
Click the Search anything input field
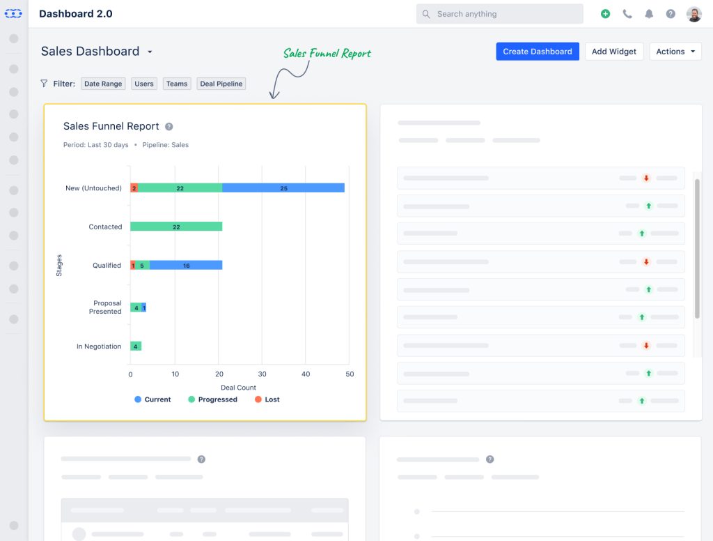(499, 13)
